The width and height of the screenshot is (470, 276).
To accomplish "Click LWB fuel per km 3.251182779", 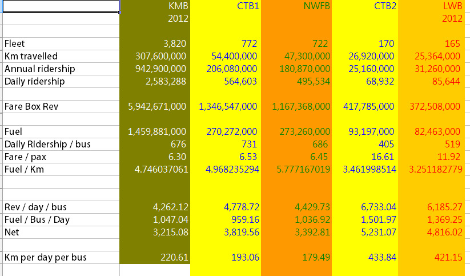I will (436, 170).
